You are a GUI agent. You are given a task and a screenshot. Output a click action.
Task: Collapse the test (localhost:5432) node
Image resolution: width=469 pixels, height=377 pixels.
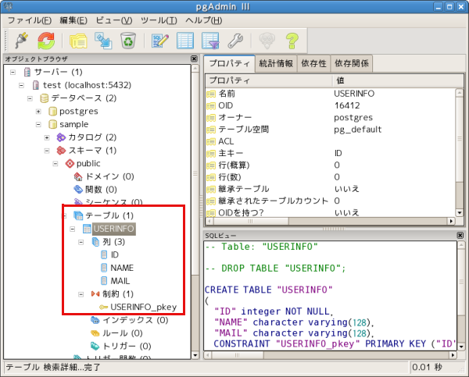pos(21,85)
